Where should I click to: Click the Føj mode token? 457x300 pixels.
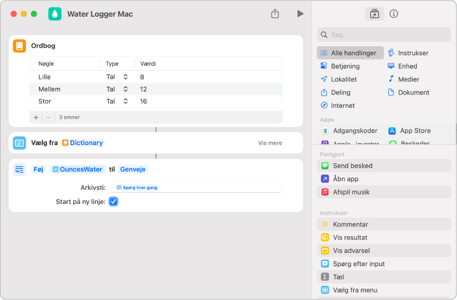pyautogui.click(x=38, y=169)
